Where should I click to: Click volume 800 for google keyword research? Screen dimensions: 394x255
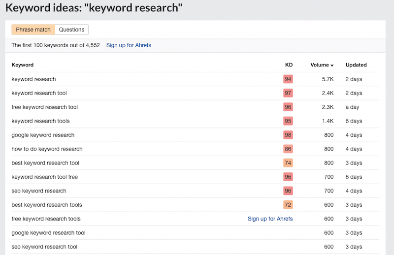pos(328,135)
